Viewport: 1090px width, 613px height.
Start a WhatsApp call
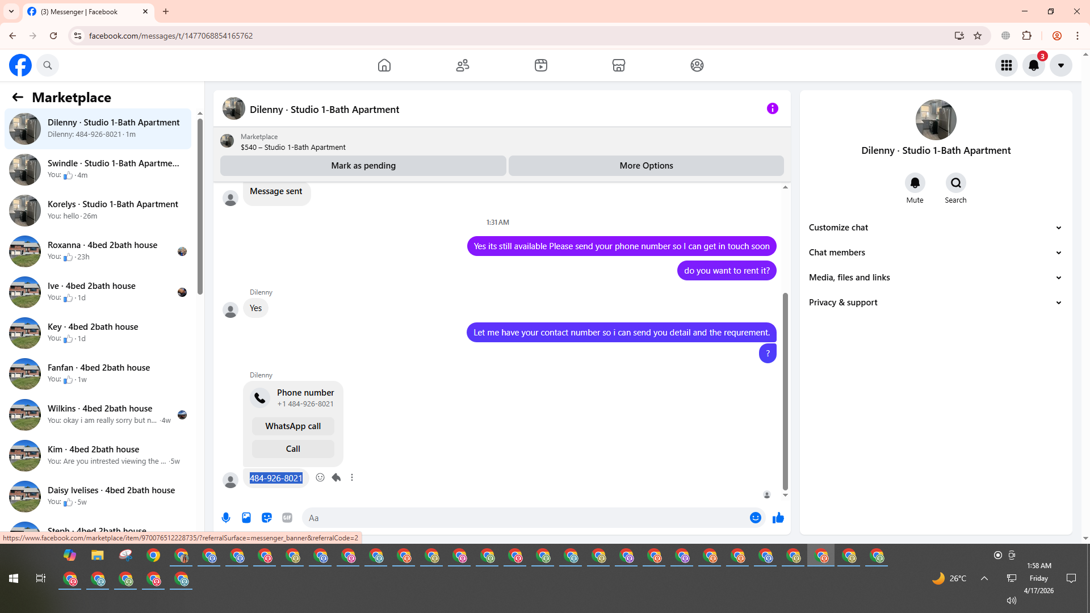(x=293, y=426)
